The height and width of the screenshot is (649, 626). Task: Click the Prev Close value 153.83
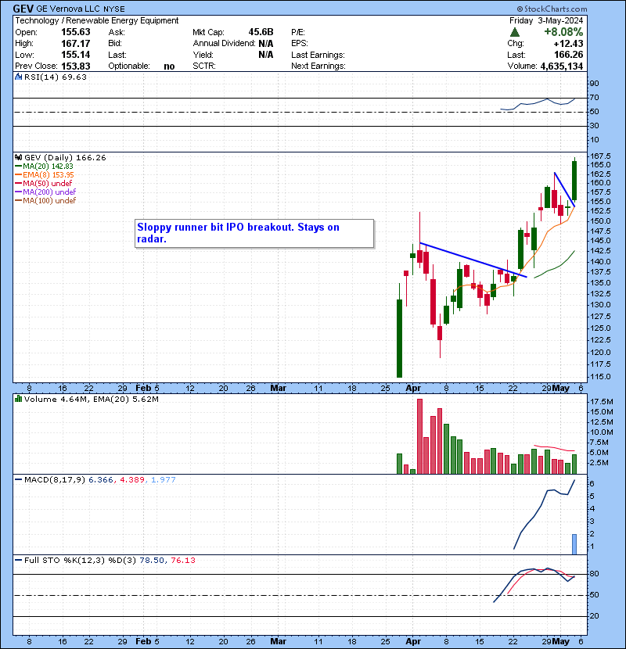coord(76,66)
